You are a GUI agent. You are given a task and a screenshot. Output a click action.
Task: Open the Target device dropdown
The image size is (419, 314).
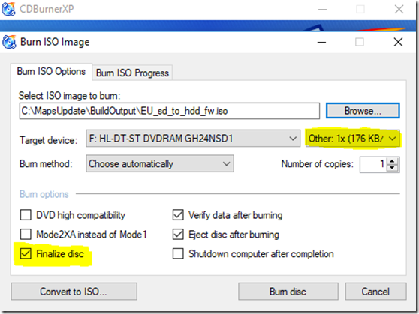193,139
